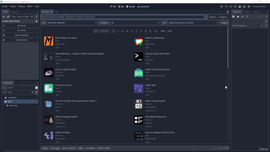Open the Project menu
The height and width of the screenshot is (152, 270).
13,6
